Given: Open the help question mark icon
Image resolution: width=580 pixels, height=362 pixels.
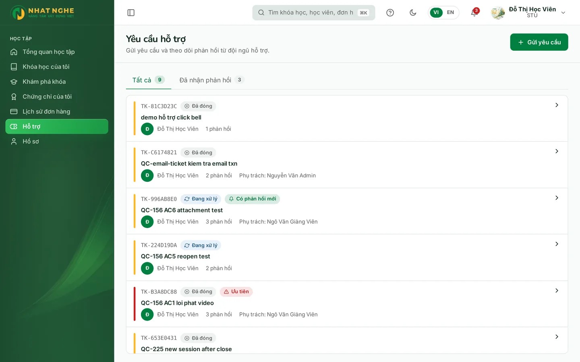Looking at the screenshot, I should (x=390, y=12).
